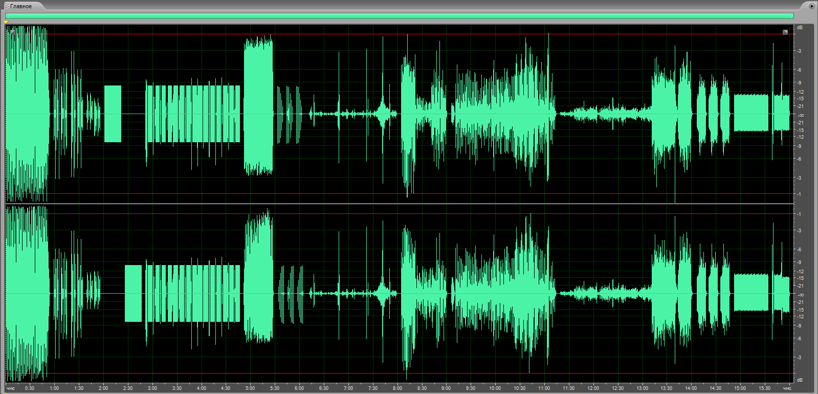The height and width of the screenshot is (394, 818).
Task: Click the flat tone block near 2:00 in upper channel
Action: 113,114
